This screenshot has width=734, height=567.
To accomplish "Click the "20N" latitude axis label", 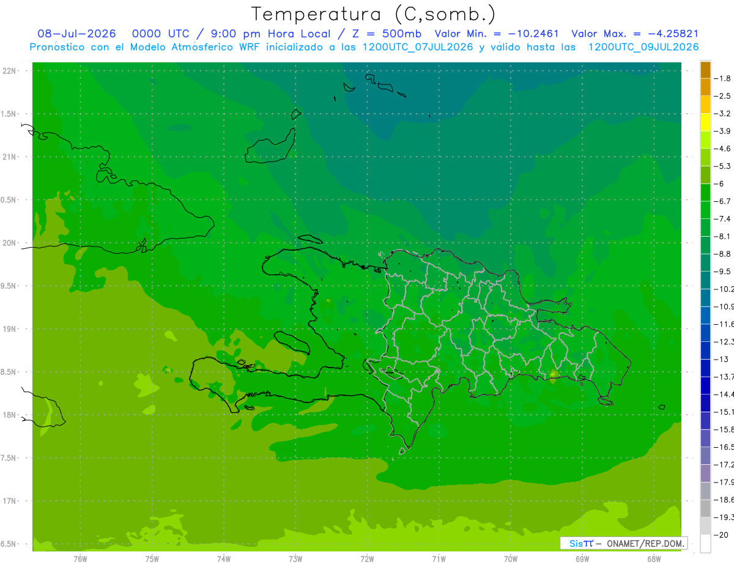I will [9, 243].
